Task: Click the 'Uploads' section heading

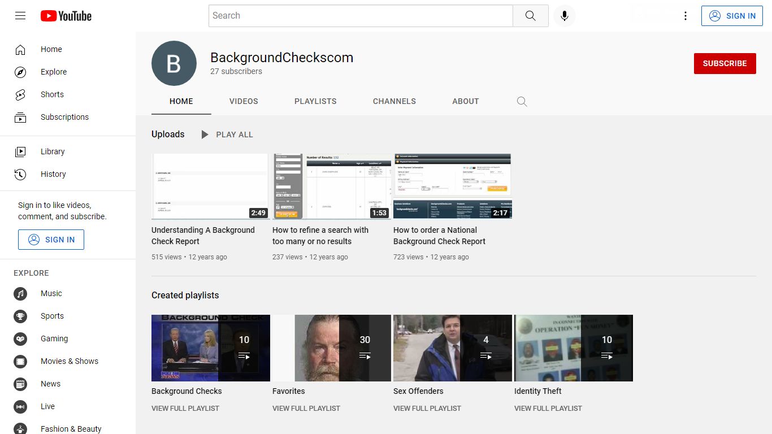Action: click(x=168, y=134)
